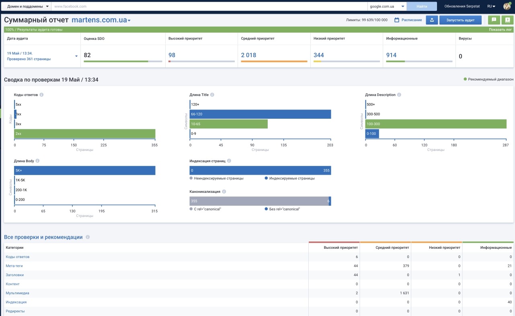
Task: Click the user avatar in the top bar
Action: [x=507, y=6]
